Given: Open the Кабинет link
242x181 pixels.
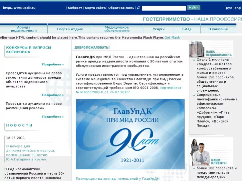Looking at the screenshot, I should click(x=75, y=8).
